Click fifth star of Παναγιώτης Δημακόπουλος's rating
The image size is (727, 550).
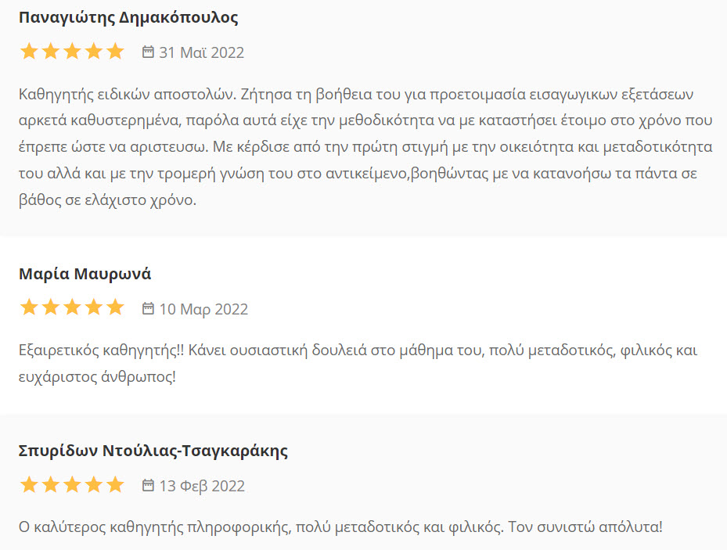click(115, 51)
